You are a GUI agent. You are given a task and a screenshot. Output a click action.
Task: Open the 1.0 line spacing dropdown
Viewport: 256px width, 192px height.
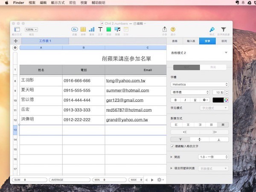[x=213, y=157]
